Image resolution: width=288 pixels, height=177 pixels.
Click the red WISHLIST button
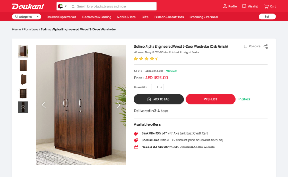(211, 99)
